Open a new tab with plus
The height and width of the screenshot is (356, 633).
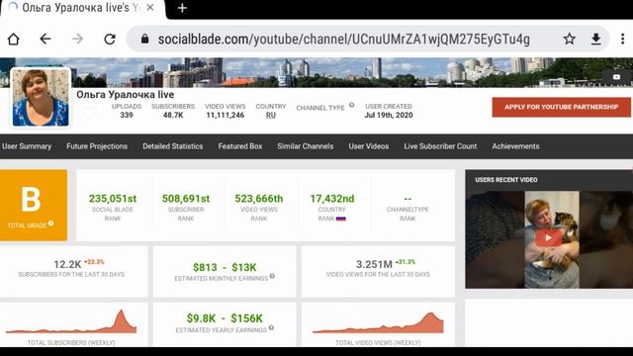[182, 8]
